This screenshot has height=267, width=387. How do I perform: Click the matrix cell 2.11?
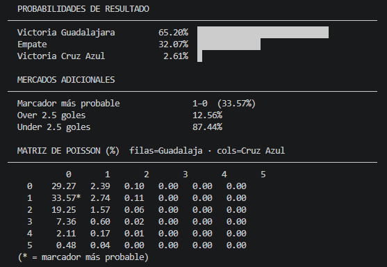point(66,234)
